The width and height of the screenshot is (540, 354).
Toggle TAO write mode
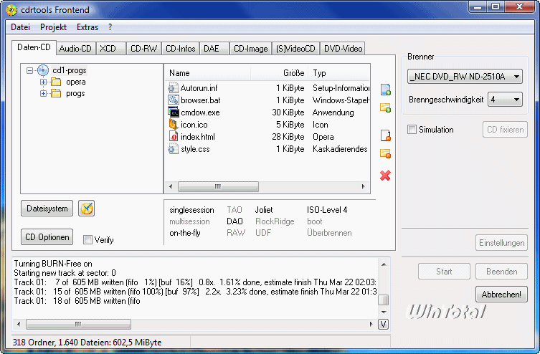click(x=235, y=210)
